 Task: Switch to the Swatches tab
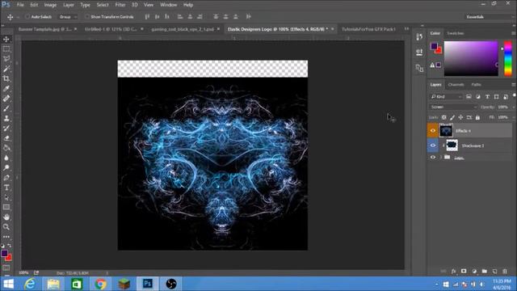click(x=455, y=33)
